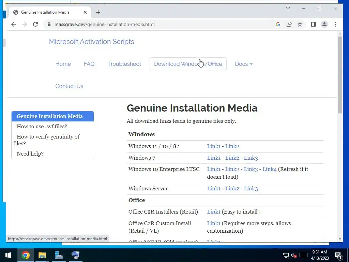Click the taskbar clock showing 9:31 AM
349x262 pixels.
(x=320, y=255)
